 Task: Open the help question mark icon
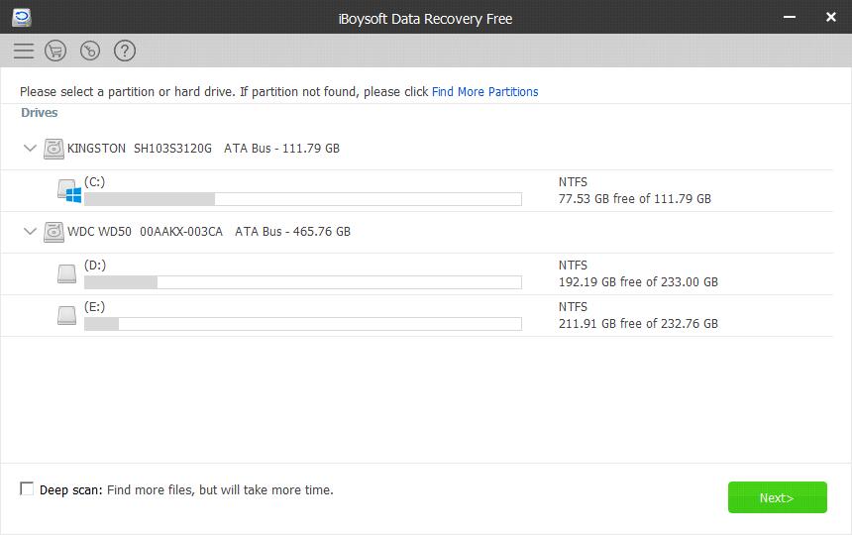click(124, 51)
